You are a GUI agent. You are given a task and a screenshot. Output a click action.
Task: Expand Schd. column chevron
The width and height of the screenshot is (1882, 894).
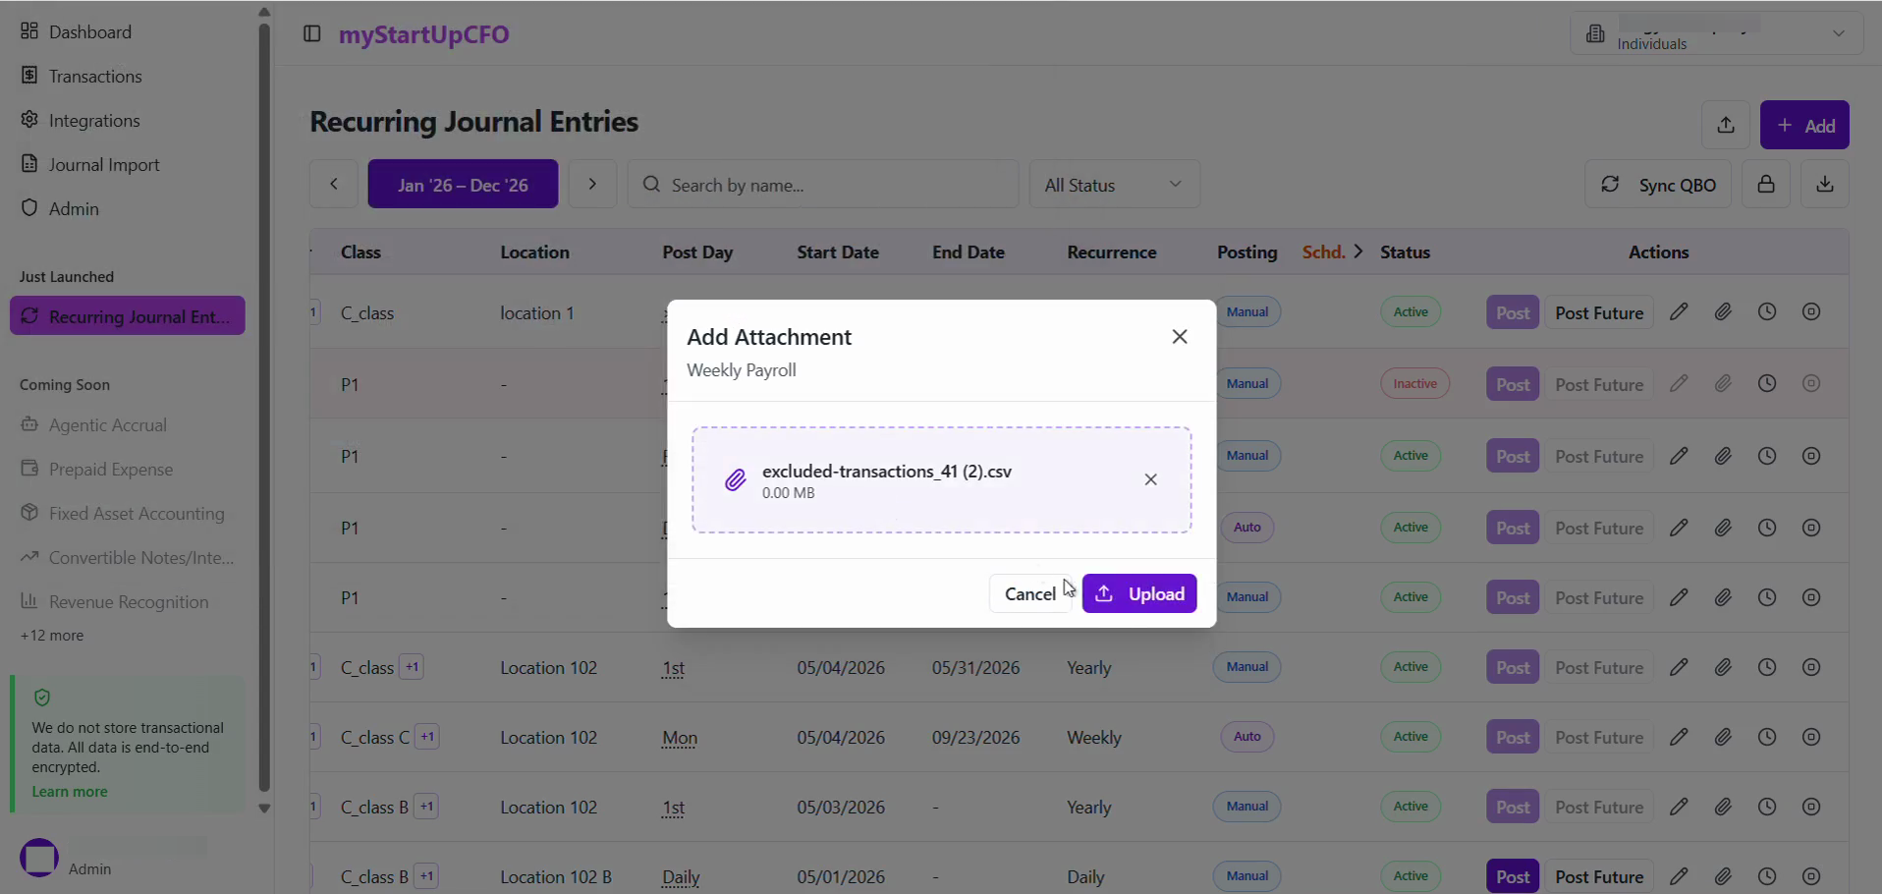pyautogui.click(x=1358, y=251)
